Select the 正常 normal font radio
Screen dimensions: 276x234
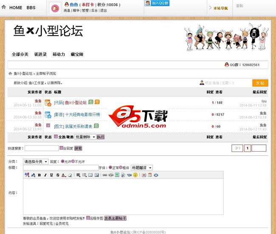click(x=110, y=167)
